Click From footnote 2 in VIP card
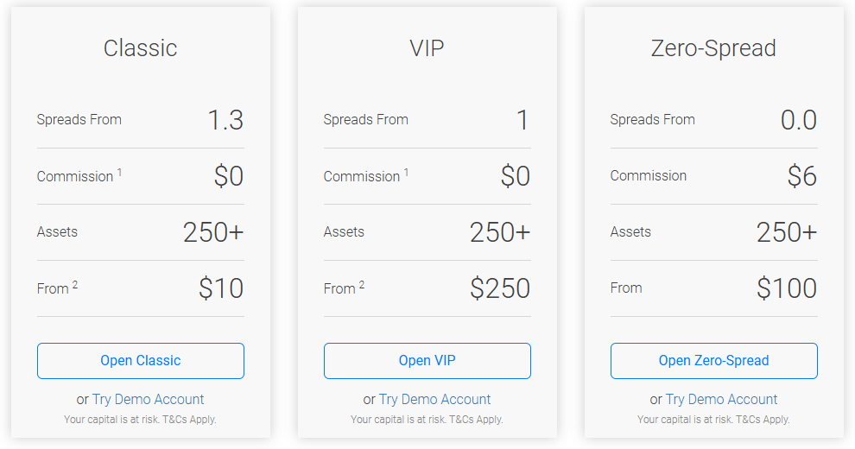 362,284
